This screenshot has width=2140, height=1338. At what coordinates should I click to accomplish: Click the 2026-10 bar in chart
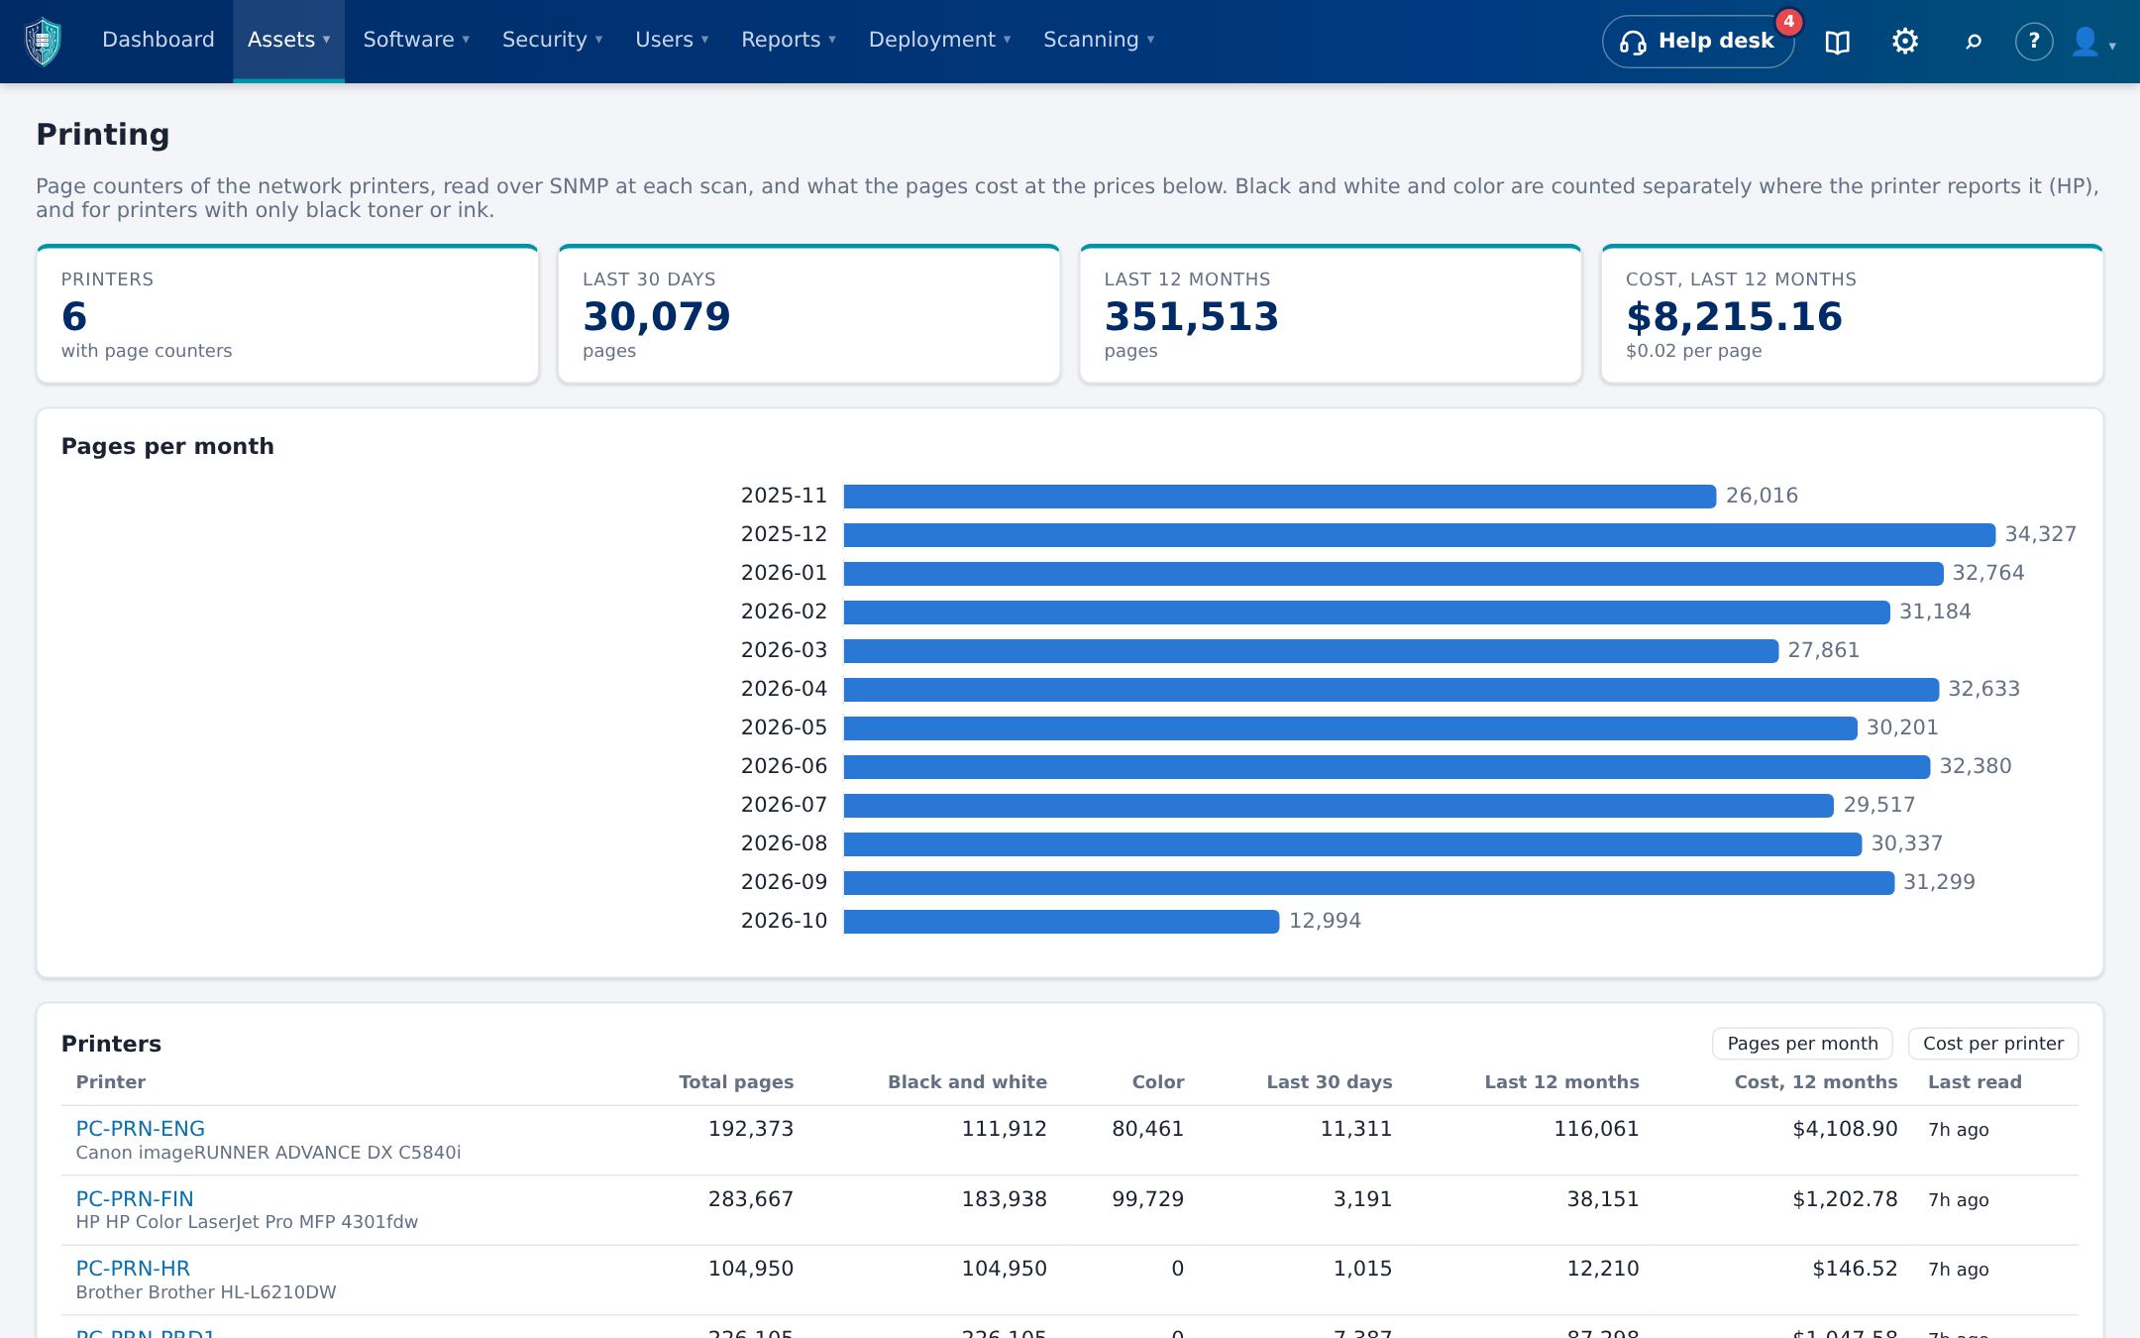point(1061,922)
